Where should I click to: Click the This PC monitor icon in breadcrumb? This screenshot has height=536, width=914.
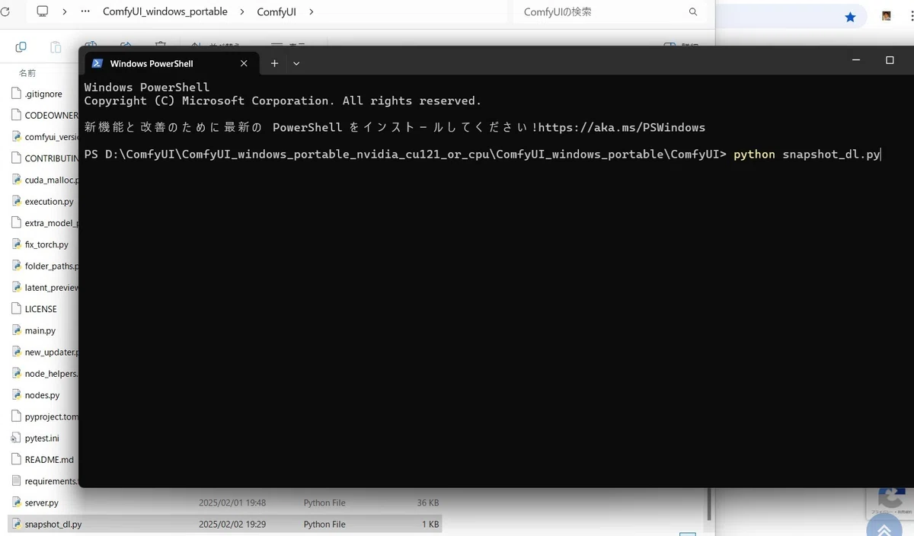[43, 11]
